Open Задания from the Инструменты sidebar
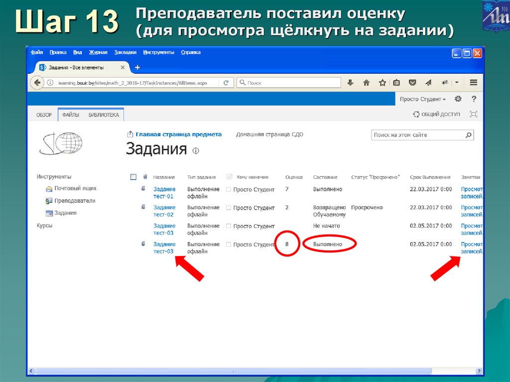Viewport: 510px width, 382px height. pyautogui.click(x=66, y=213)
